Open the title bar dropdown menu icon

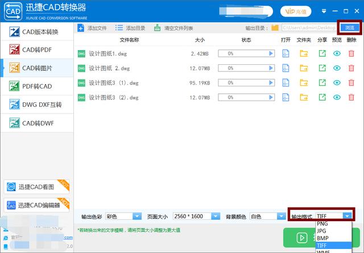click(324, 11)
